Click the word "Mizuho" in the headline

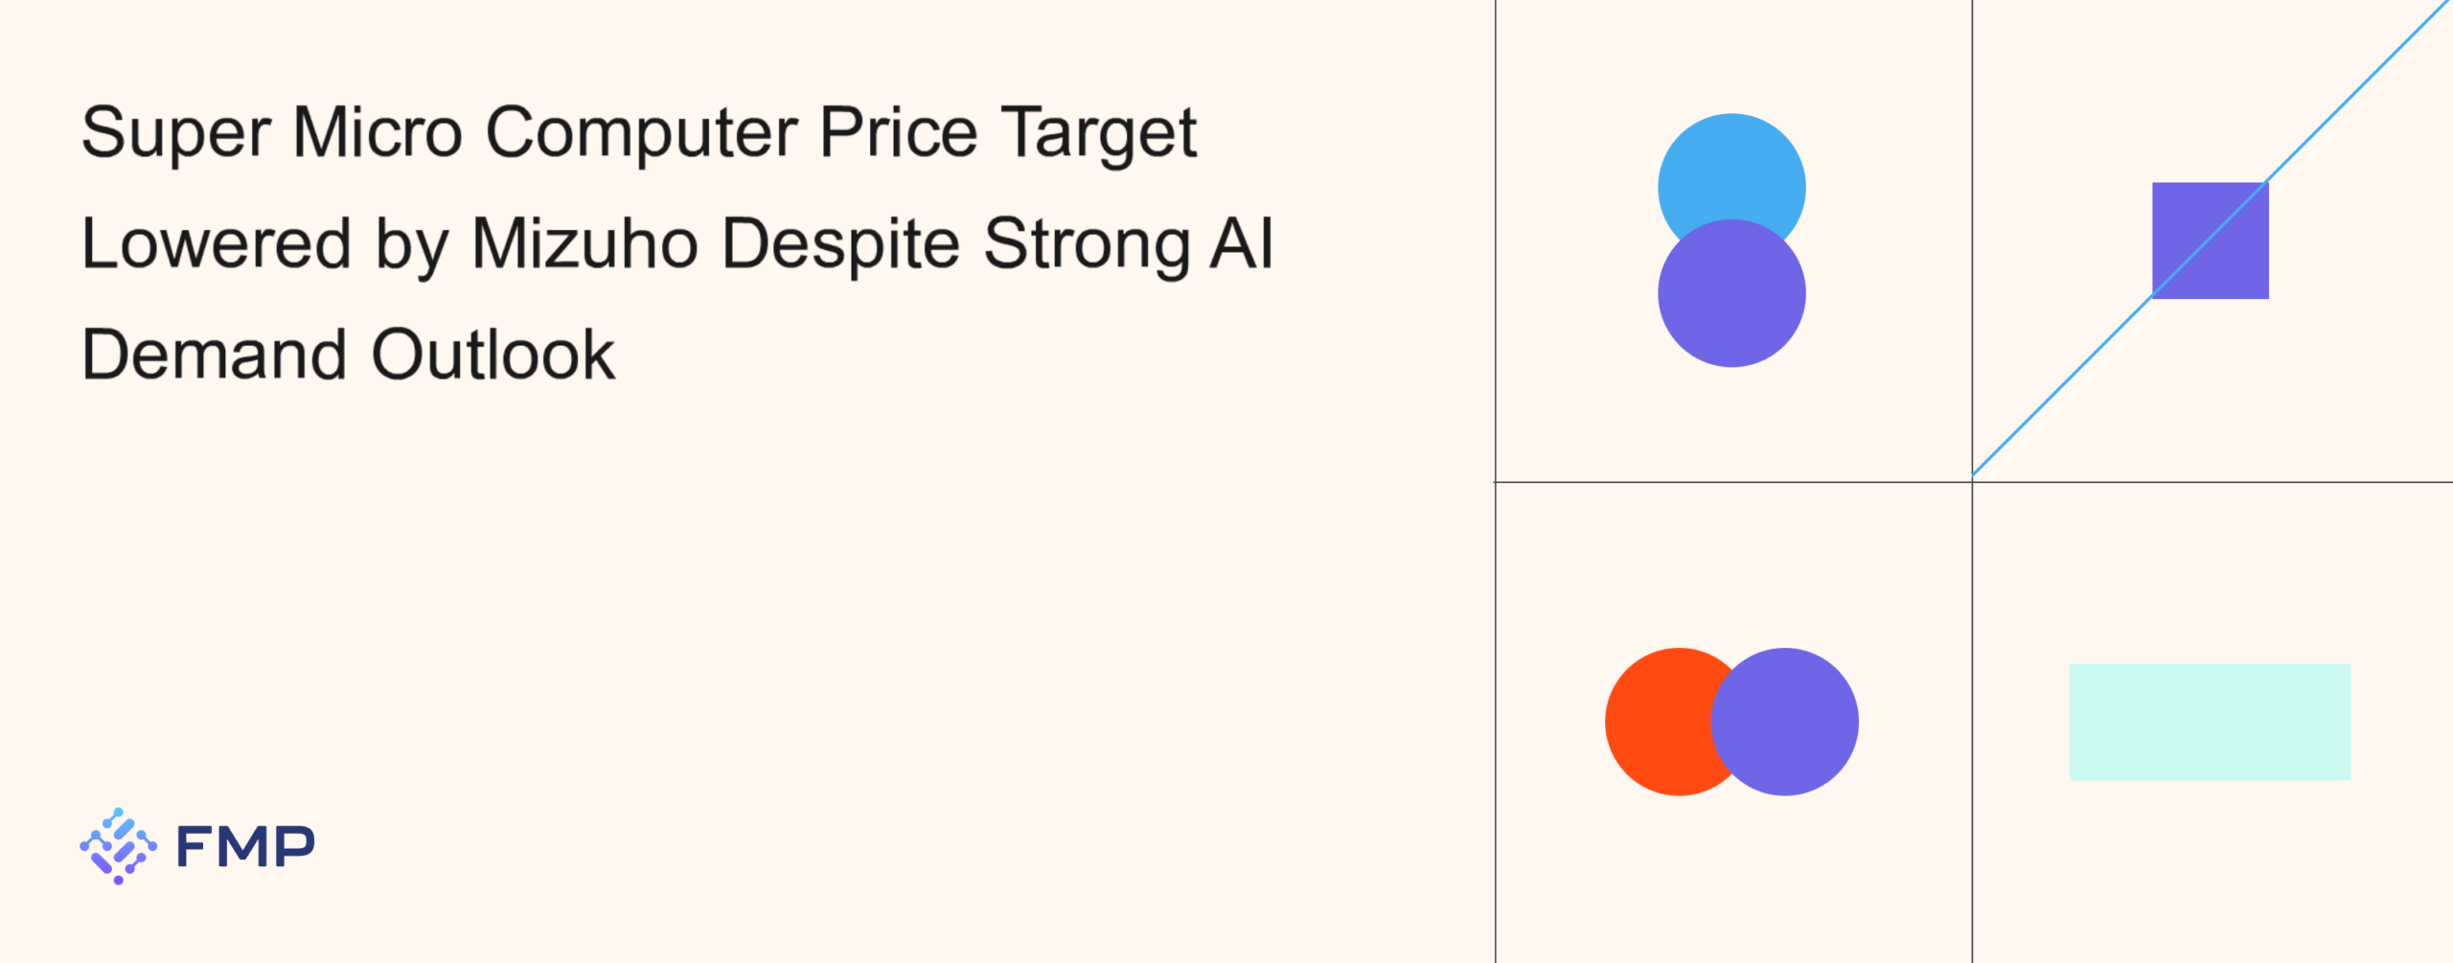coord(585,243)
